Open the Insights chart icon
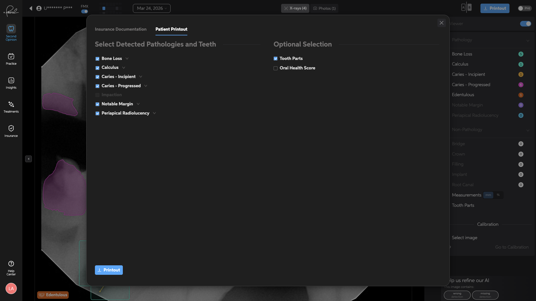This screenshot has width=536, height=301. coord(11,81)
